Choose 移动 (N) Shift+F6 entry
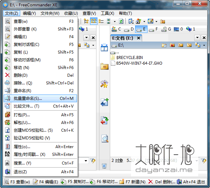210x188 pixels. (40, 68)
